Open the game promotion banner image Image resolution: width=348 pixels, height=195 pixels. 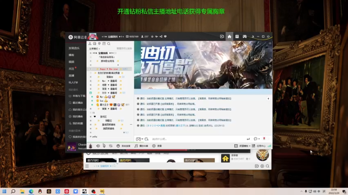pyautogui.click(x=203, y=65)
